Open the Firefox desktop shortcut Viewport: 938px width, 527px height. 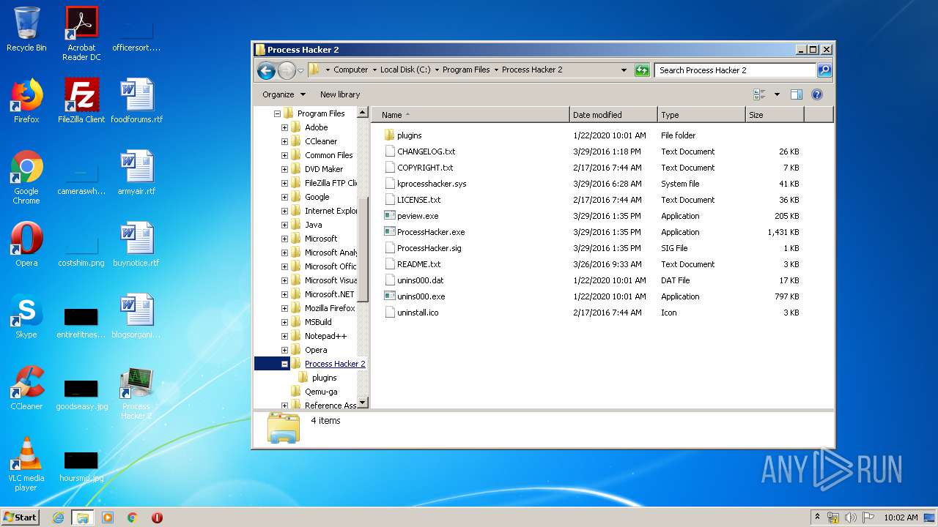[x=26, y=101]
